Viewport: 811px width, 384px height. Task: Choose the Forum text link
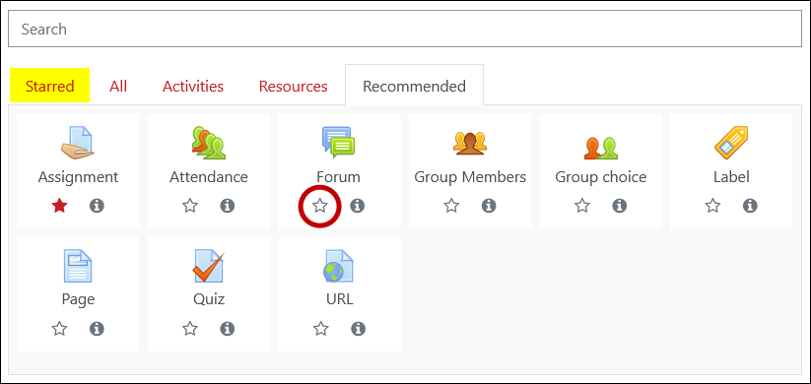pyautogui.click(x=339, y=177)
